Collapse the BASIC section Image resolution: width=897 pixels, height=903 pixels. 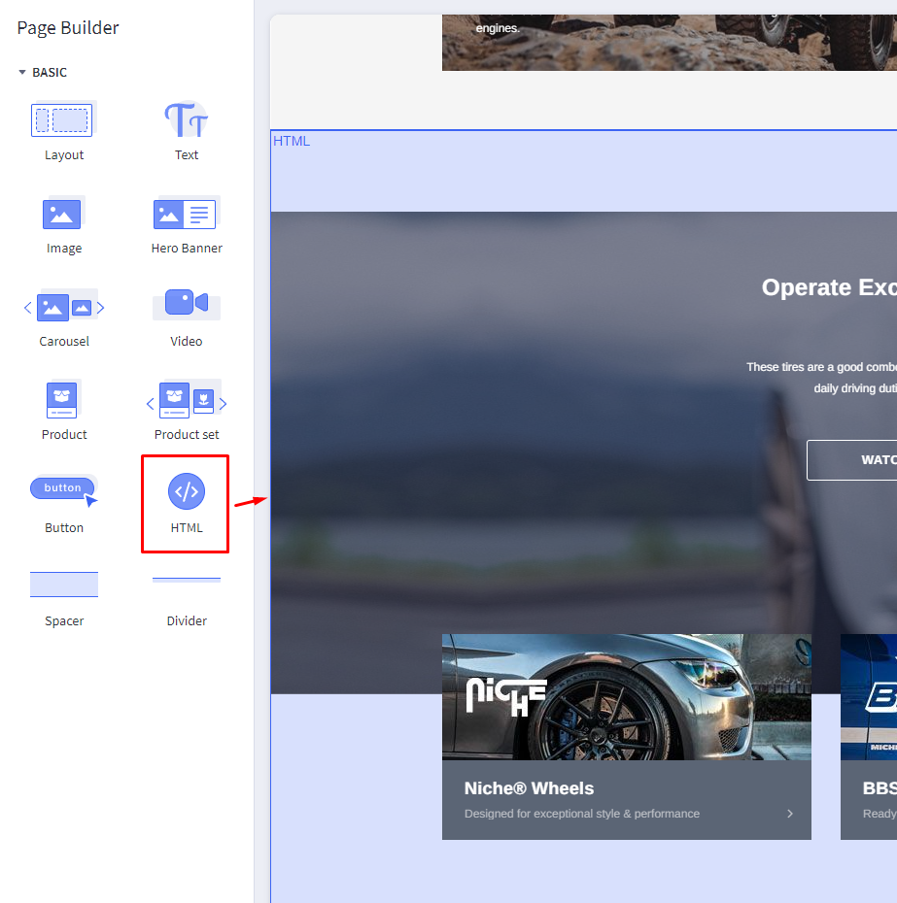point(22,73)
